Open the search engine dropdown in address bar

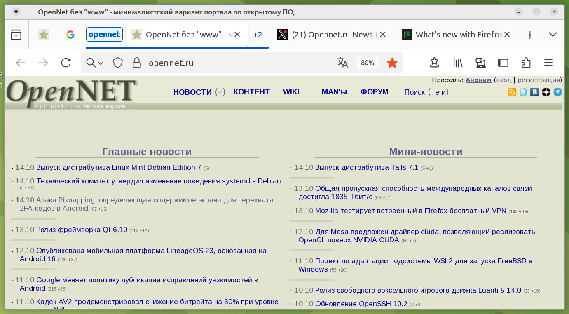pyautogui.click(x=94, y=63)
